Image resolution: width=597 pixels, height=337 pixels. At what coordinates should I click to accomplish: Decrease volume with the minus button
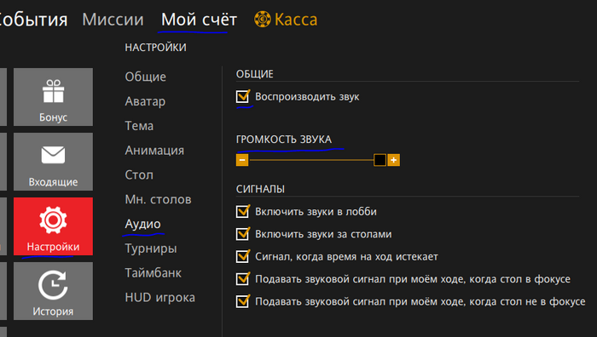pyautogui.click(x=242, y=160)
